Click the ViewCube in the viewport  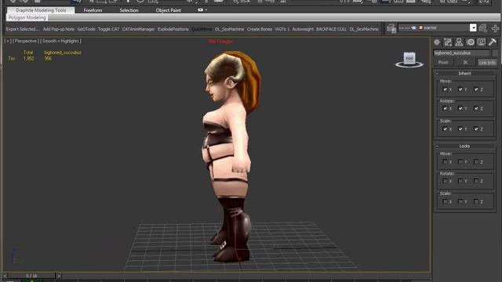(409, 60)
